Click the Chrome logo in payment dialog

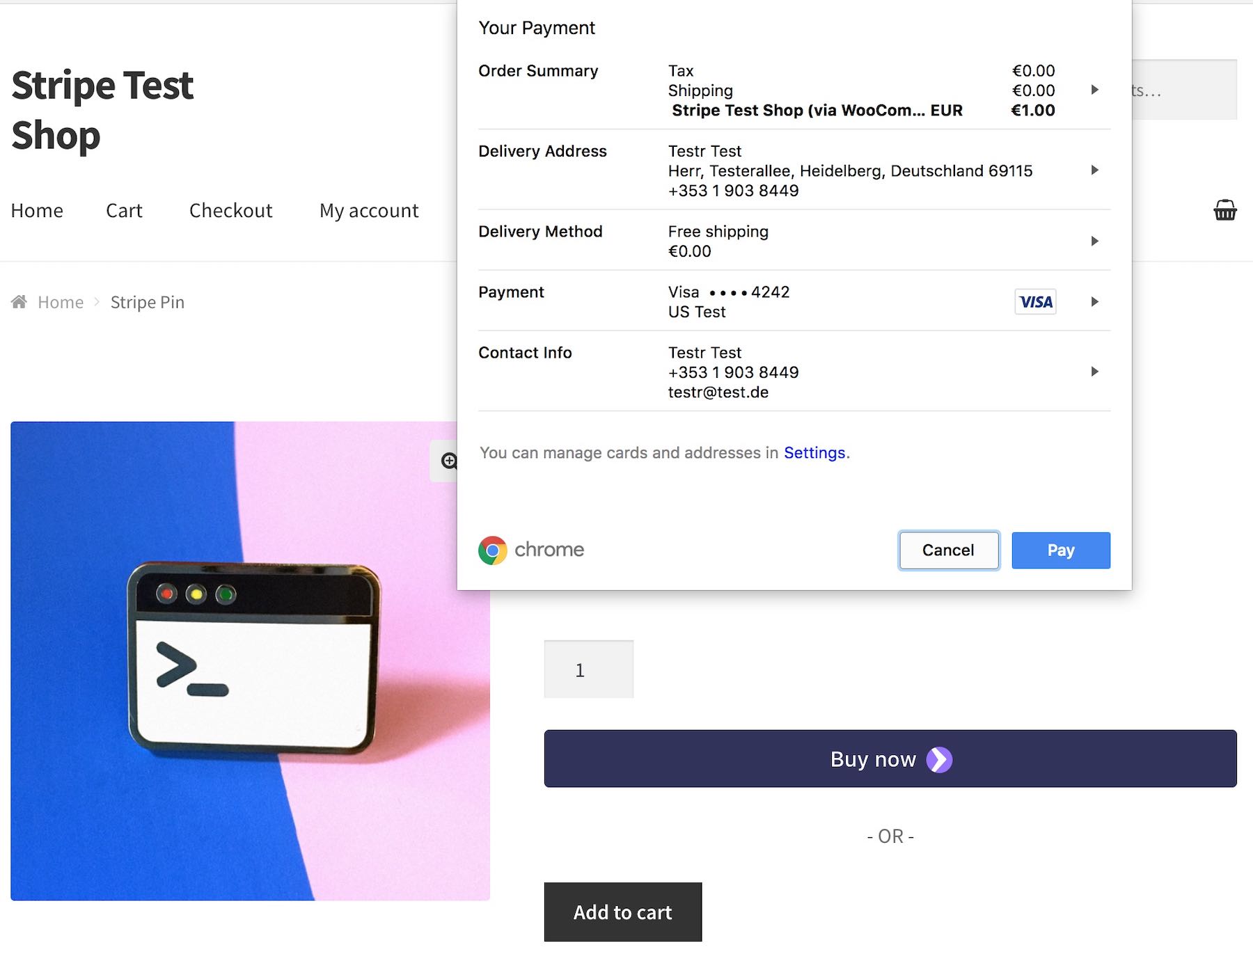[x=493, y=550]
